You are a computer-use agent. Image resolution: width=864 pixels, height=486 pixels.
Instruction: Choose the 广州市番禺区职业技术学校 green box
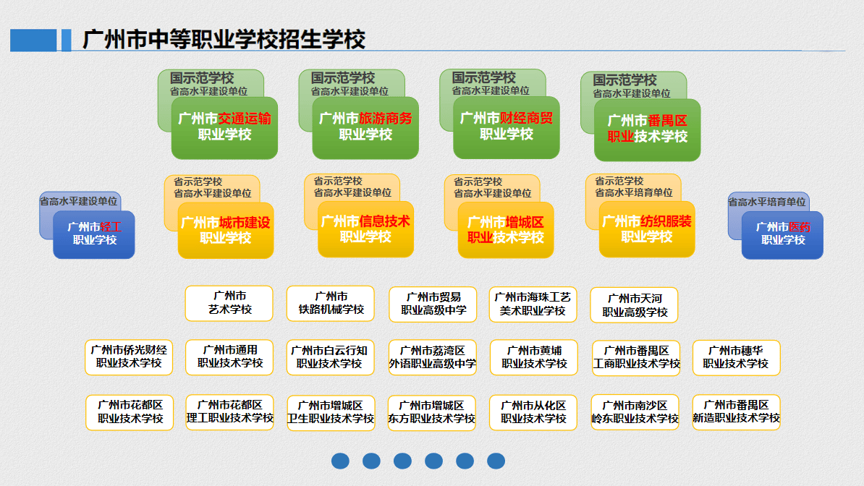(648, 130)
